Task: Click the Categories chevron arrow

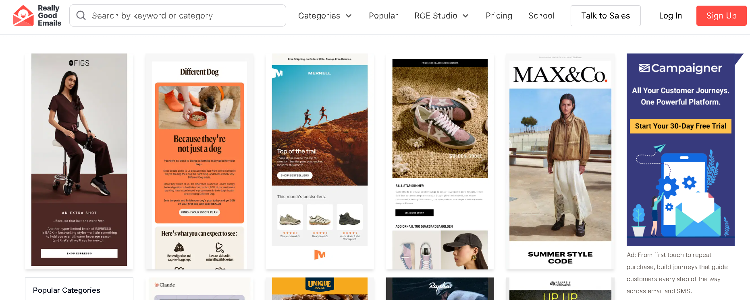Action: point(349,16)
